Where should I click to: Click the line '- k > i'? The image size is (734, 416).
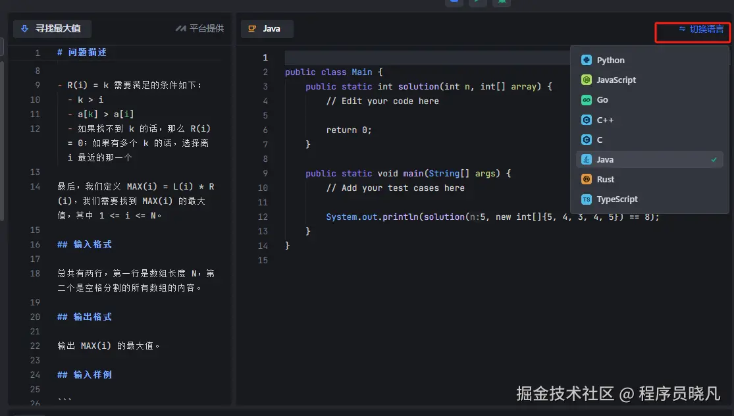tap(86, 99)
